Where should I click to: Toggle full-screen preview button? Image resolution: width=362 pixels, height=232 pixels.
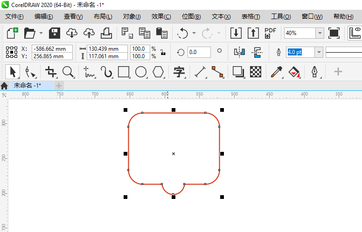[x=334, y=33]
